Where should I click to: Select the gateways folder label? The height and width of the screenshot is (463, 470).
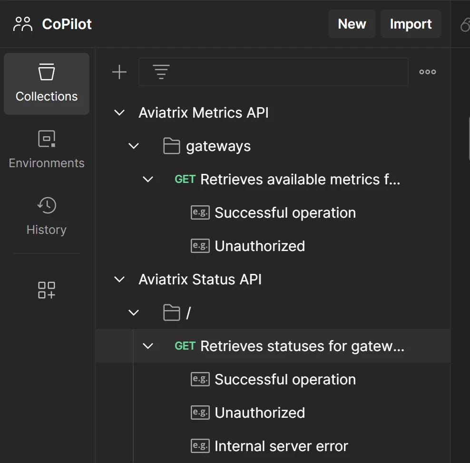(218, 147)
